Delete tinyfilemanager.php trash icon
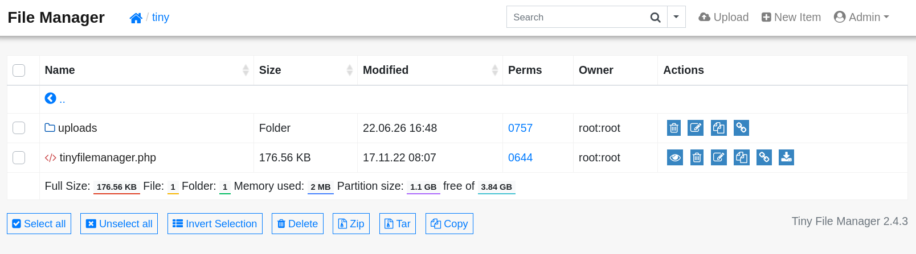 [697, 157]
